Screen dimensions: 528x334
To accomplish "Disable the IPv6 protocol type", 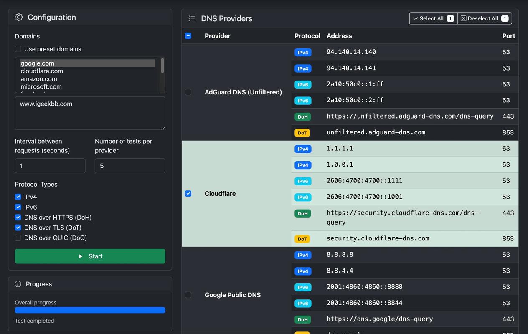I will point(18,207).
